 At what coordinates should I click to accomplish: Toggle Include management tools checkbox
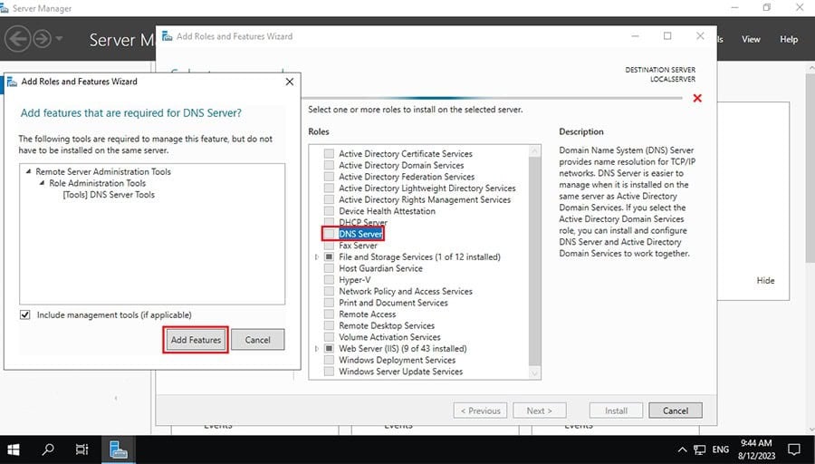pyautogui.click(x=25, y=314)
